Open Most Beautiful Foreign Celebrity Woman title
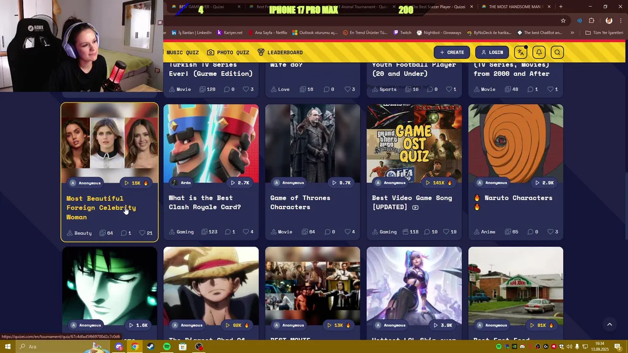This screenshot has height=353, width=628. tap(101, 207)
